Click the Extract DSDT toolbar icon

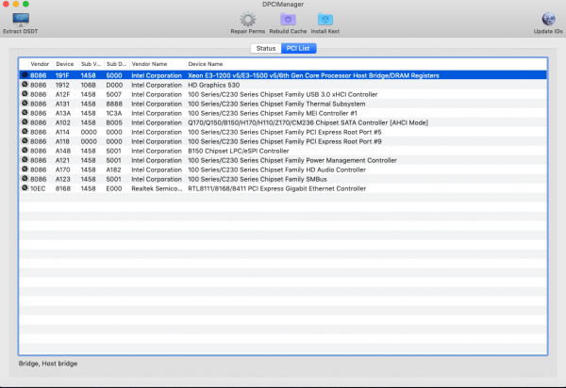21,19
